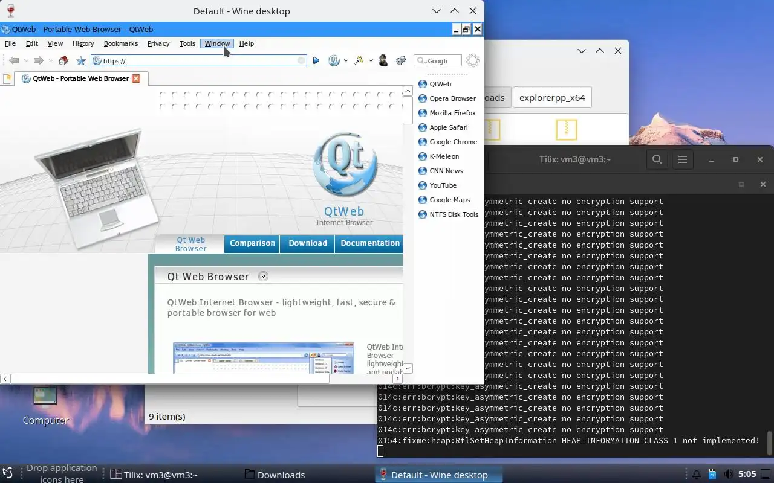Viewport: 774px width, 483px height.
Task: Open the NTFS Disk Tools bookmark
Action: [449, 214]
